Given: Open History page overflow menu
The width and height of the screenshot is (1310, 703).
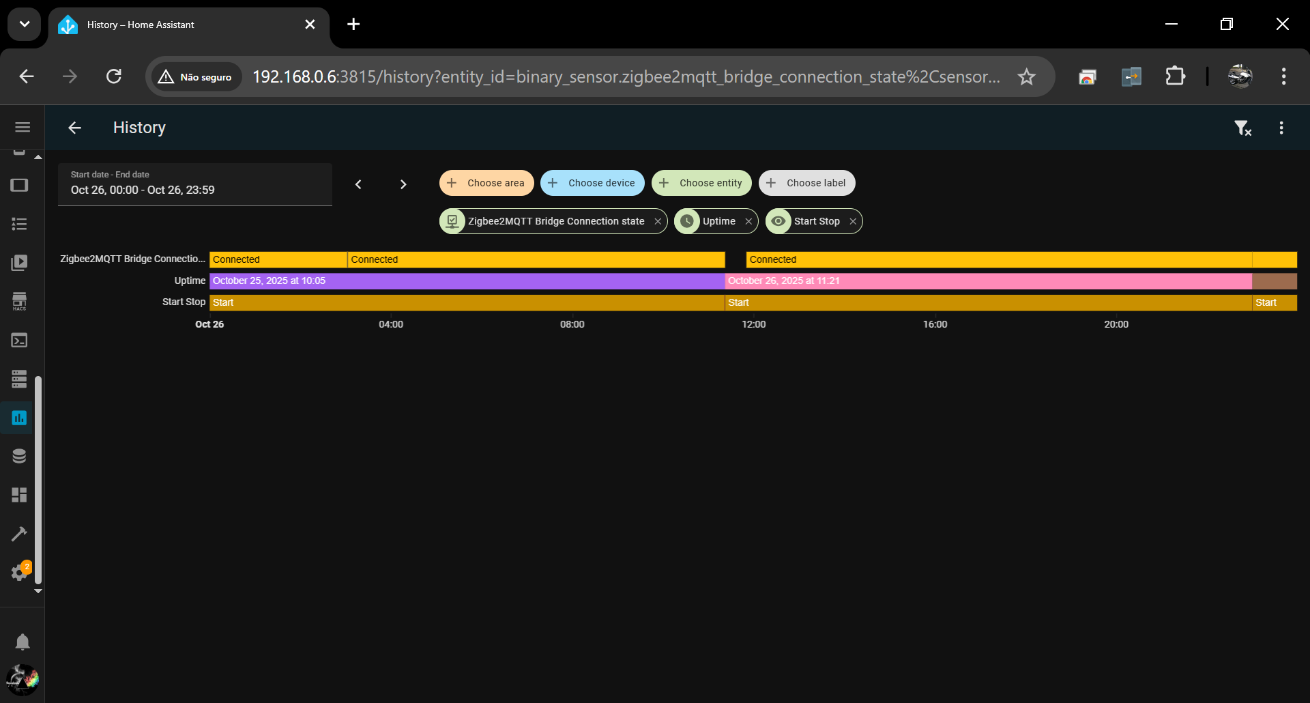Looking at the screenshot, I should [x=1281, y=128].
